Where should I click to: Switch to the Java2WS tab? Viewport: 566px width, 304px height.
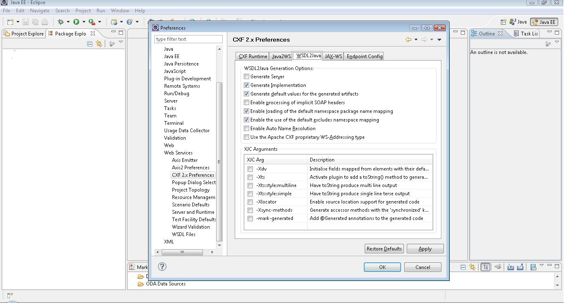[281, 56]
